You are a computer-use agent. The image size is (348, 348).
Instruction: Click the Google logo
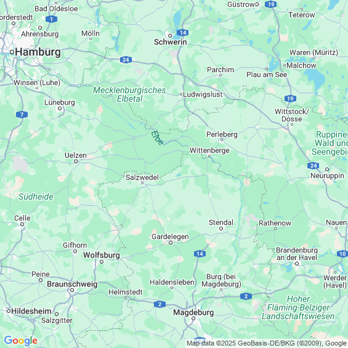(x=21, y=341)
